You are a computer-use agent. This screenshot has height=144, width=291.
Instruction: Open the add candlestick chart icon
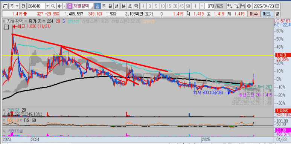230,6
